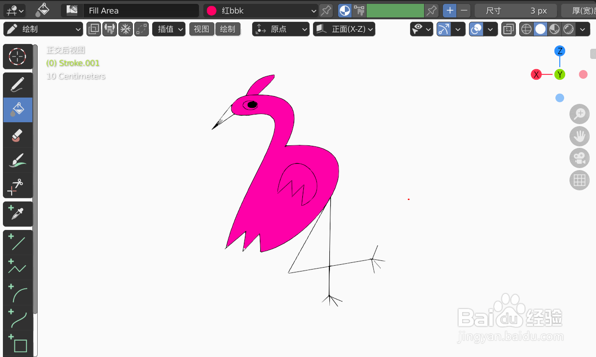Click the light blue negative Z gizmo ball

pos(560,98)
